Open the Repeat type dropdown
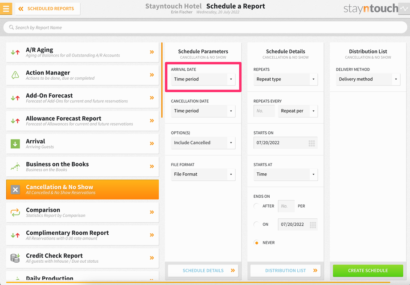Screen dimensions: 410x285 coord(286,79)
